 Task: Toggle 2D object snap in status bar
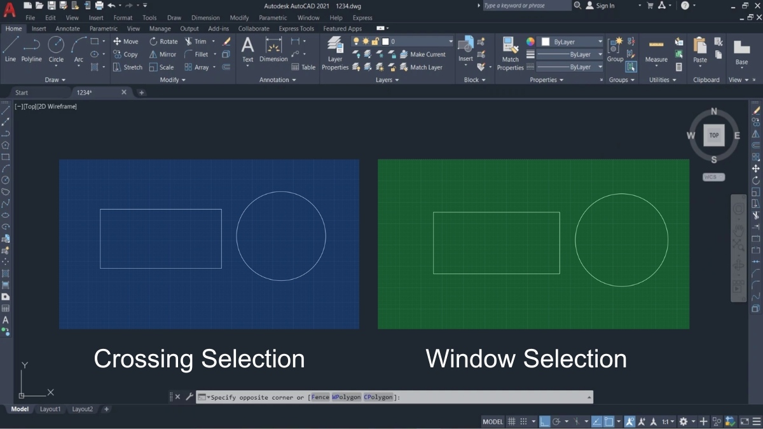pyautogui.click(x=608, y=421)
